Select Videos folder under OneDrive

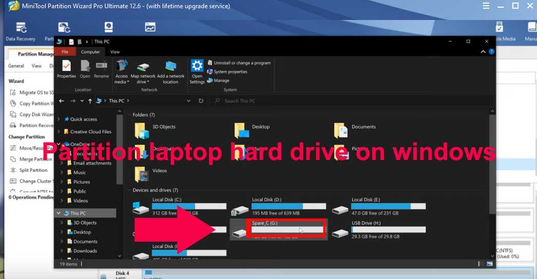coord(77,201)
